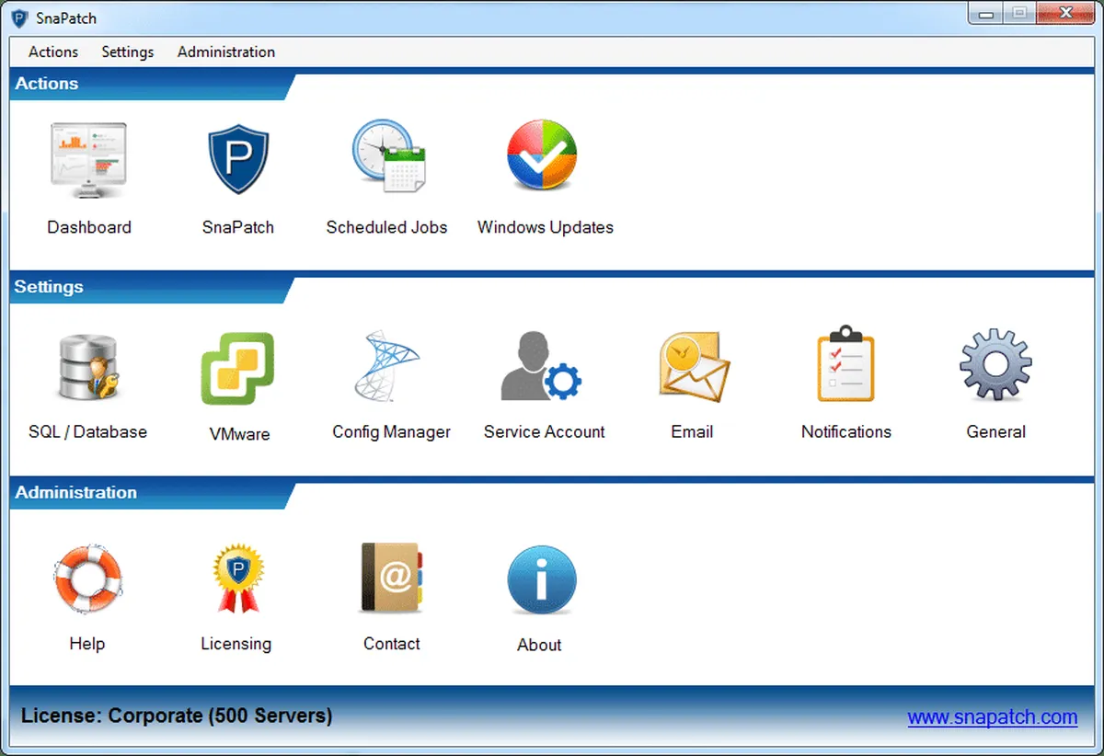This screenshot has width=1104, height=756.
Task: Open SQL / Database settings icon
Action: tap(87, 366)
